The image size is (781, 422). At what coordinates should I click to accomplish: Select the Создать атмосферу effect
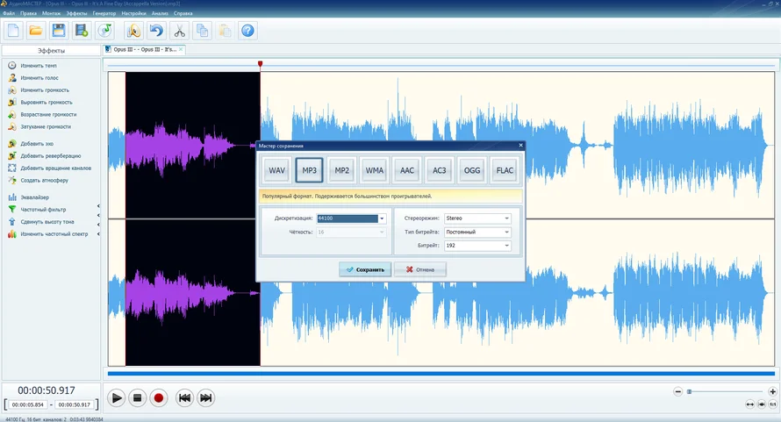(x=45, y=181)
